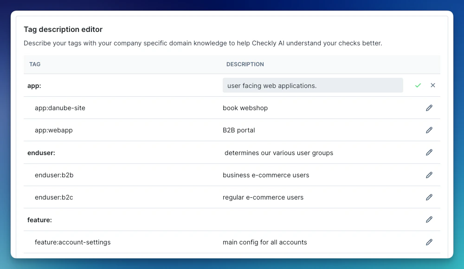Focus the app: description input field
The height and width of the screenshot is (269, 464).
[x=313, y=85]
